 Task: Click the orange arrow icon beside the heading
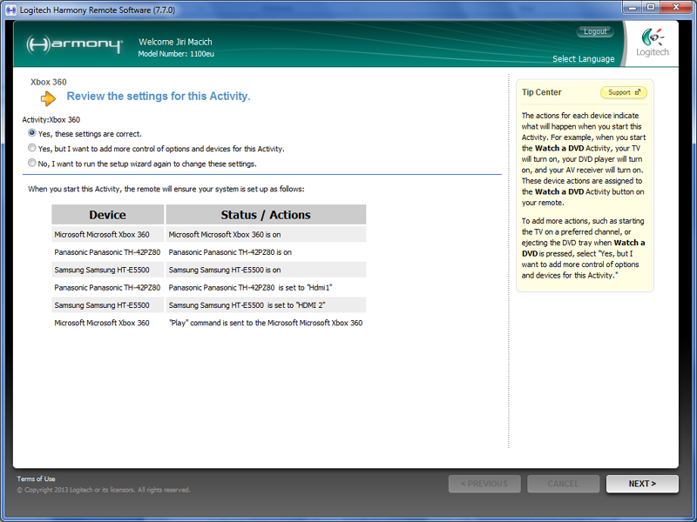click(48, 98)
